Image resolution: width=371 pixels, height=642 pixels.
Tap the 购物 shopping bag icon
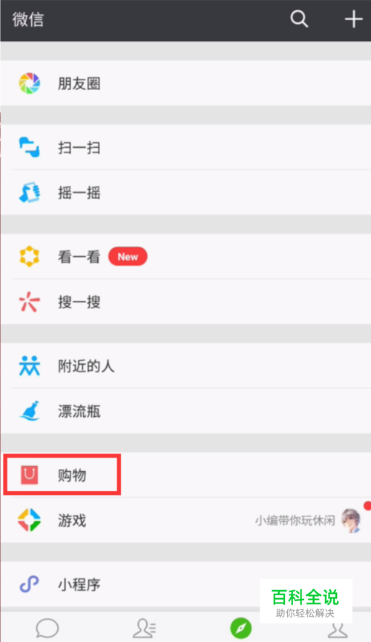pos(30,475)
